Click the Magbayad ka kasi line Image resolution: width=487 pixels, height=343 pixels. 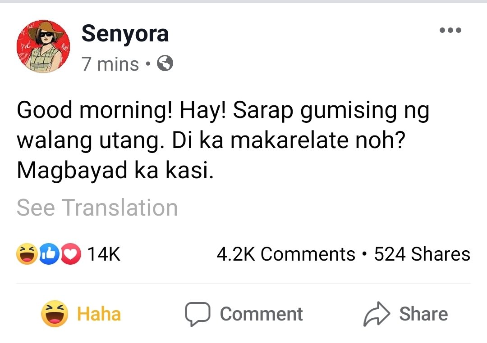click(115, 170)
